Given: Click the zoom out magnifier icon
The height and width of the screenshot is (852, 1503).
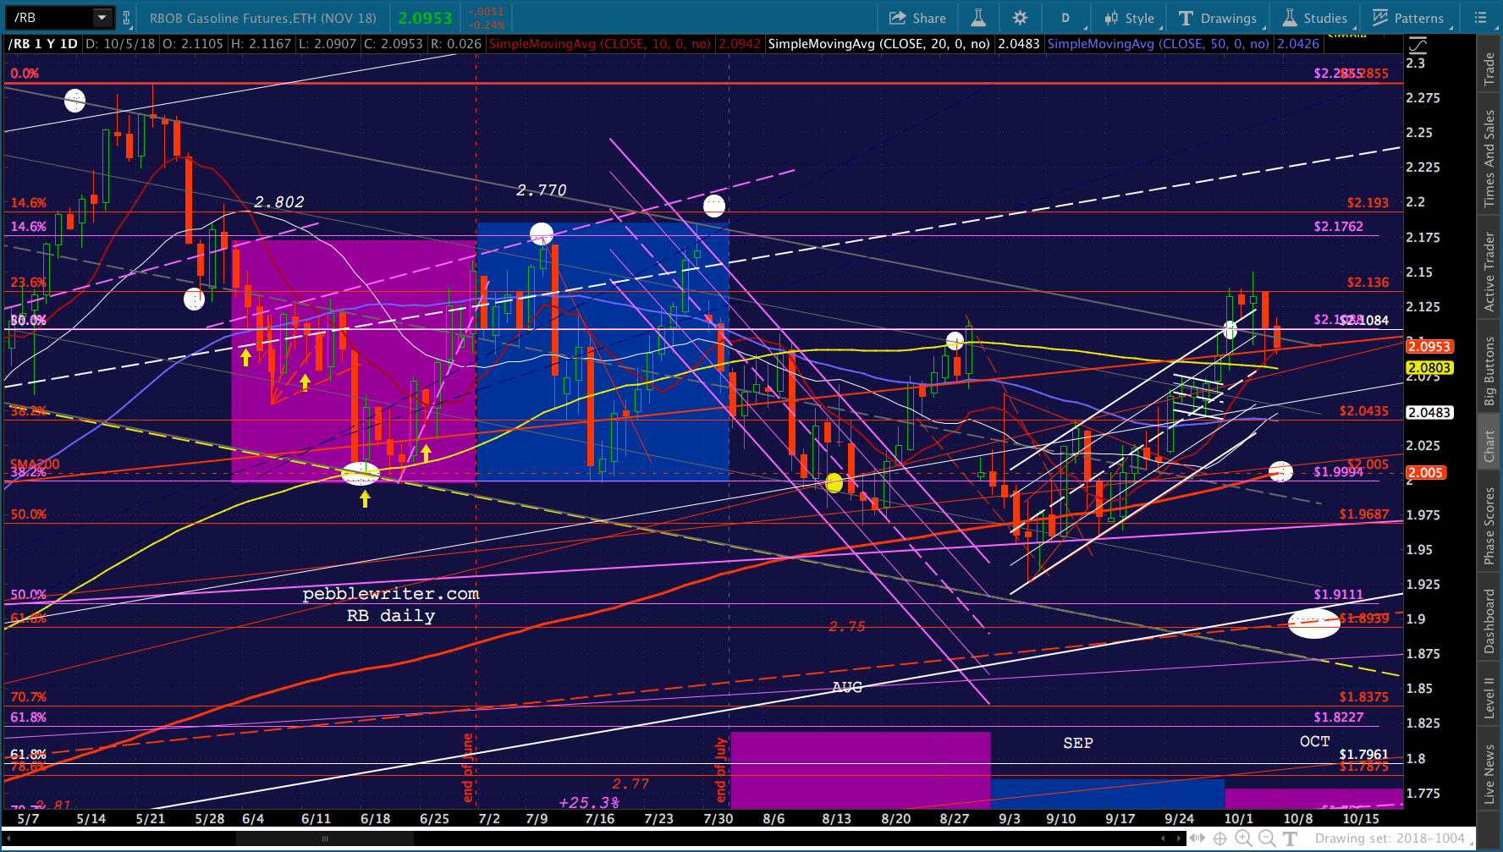Looking at the screenshot, I should [1267, 838].
